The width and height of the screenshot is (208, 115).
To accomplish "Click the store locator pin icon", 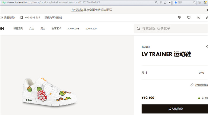I will (x=179, y=18).
